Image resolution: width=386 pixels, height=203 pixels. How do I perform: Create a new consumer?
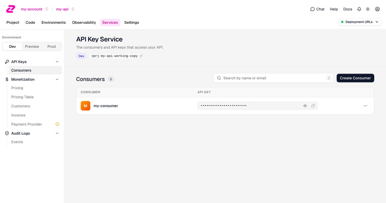point(355,78)
